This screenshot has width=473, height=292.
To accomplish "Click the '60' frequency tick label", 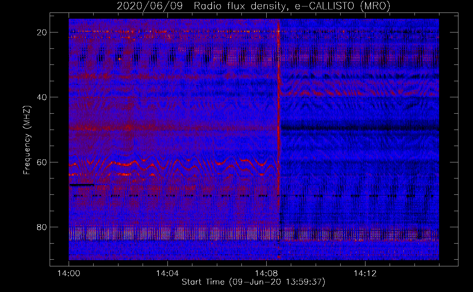I will pos(42,162).
